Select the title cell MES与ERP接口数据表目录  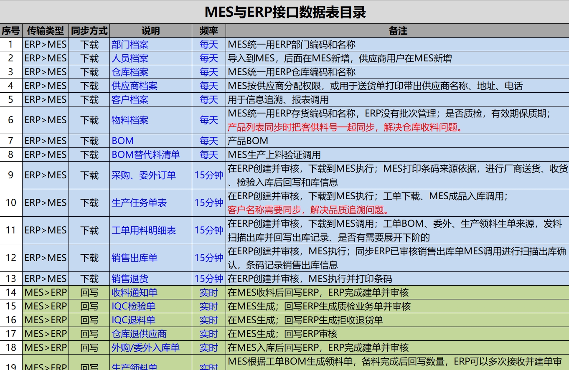(x=284, y=12)
